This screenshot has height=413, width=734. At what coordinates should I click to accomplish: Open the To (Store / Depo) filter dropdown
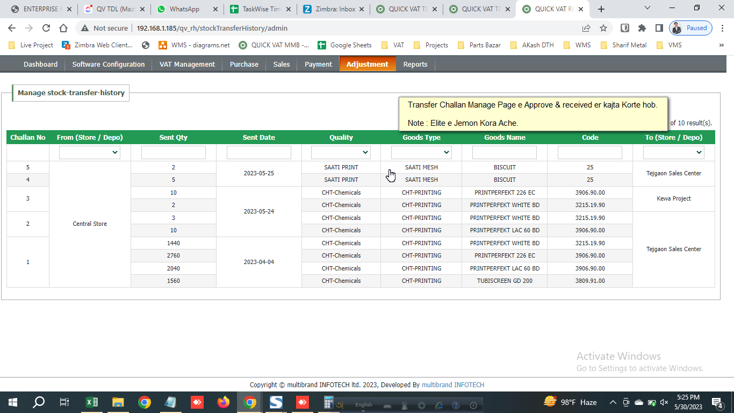point(674,153)
